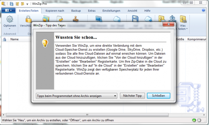Click the horizontal scrollbar right arrow
This screenshot has height=125, width=209.
(x=204, y=115)
